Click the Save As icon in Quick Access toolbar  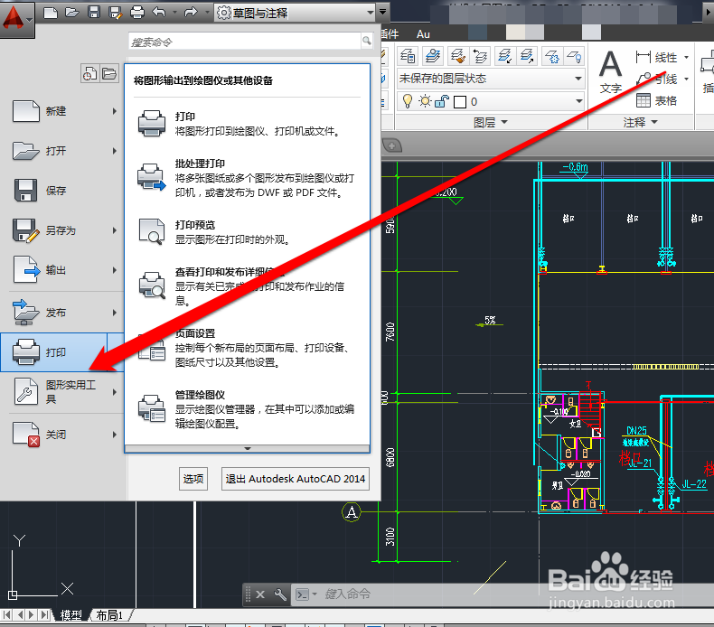click(116, 13)
